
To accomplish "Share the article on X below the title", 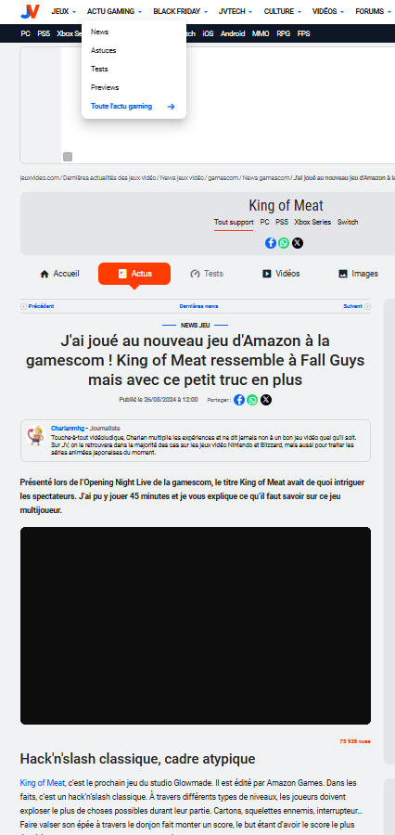I will (266, 399).
